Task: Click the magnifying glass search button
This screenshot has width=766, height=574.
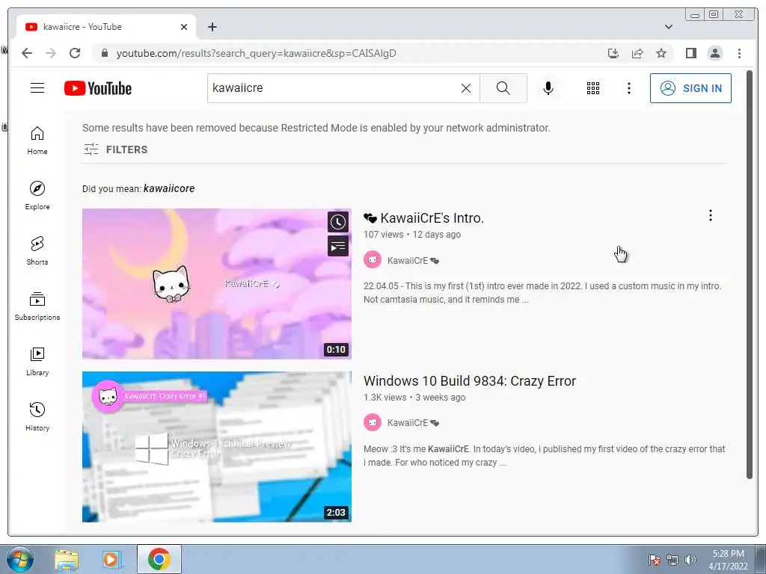Action: tap(503, 88)
